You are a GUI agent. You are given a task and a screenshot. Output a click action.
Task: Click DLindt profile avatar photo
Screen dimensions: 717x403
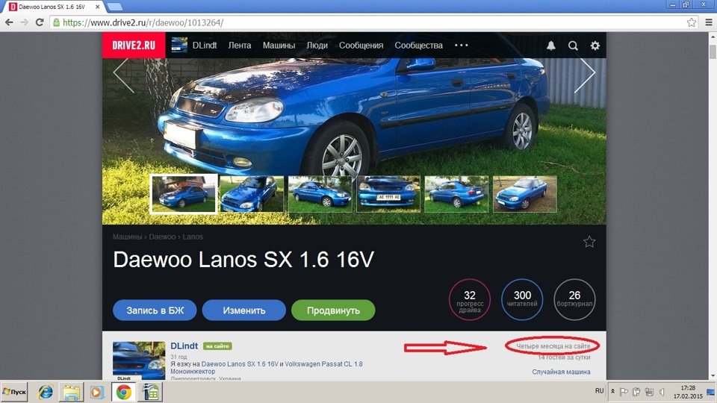pyautogui.click(x=139, y=361)
